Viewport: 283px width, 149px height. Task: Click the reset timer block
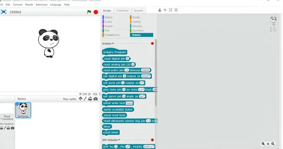(111, 132)
